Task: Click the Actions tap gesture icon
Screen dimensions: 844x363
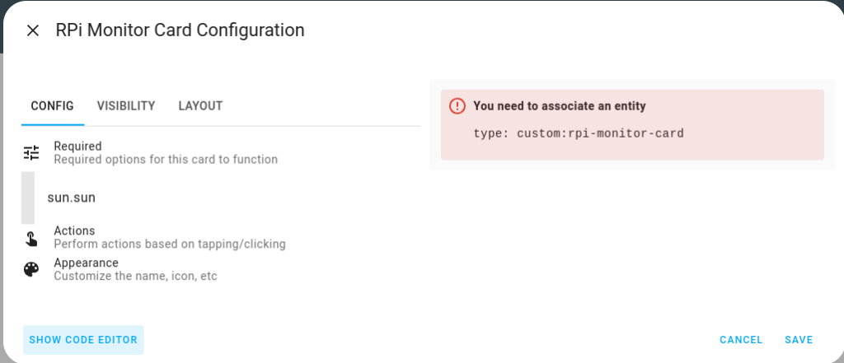Action: pos(31,238)
